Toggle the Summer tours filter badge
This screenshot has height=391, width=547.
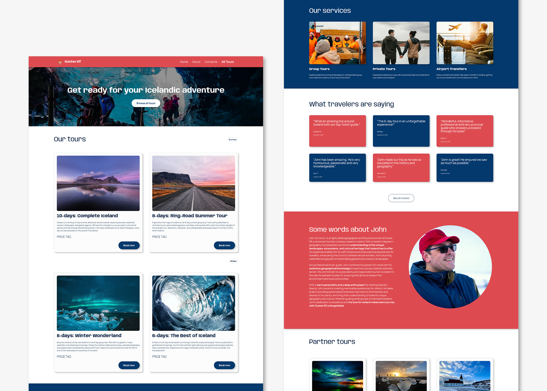pyautogui.click(x=232, y=139)
